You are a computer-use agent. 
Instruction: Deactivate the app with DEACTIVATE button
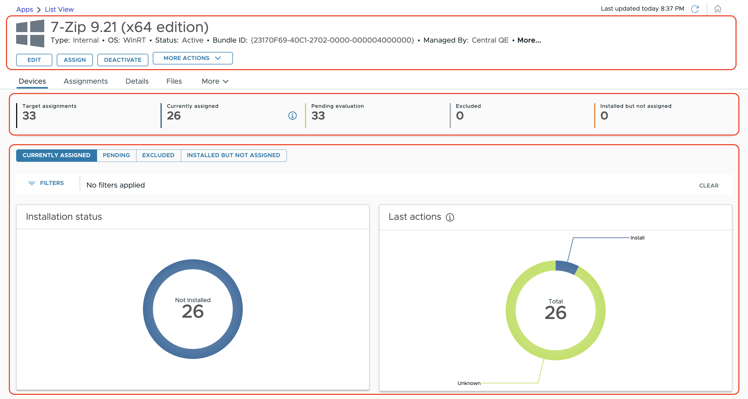123,60
